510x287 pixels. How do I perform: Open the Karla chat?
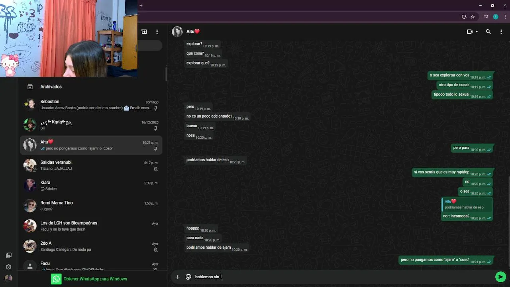(91, 125)
